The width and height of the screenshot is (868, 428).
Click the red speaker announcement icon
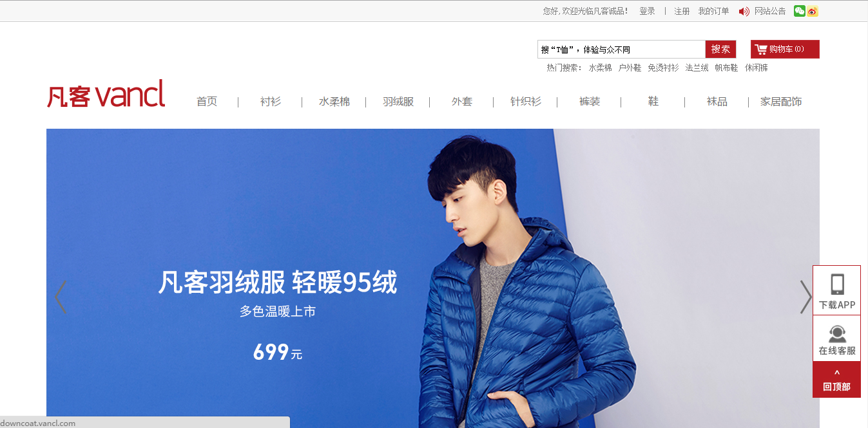click(744, 12)
